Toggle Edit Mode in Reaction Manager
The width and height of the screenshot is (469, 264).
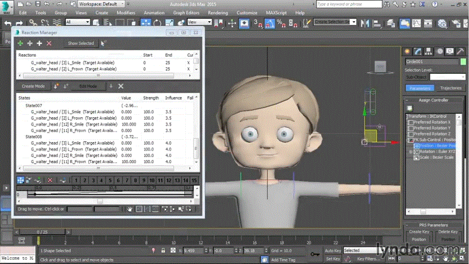pyautogui.click(x=88, y=86)
